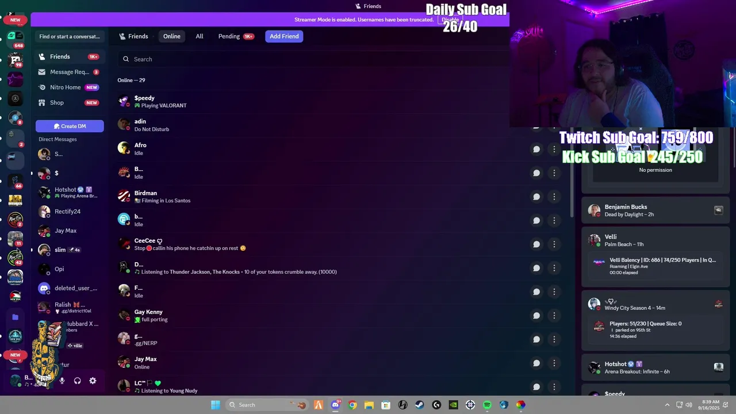The image size is (736, 414).
Task: Open More menu for friend D...
Action: 554,268
